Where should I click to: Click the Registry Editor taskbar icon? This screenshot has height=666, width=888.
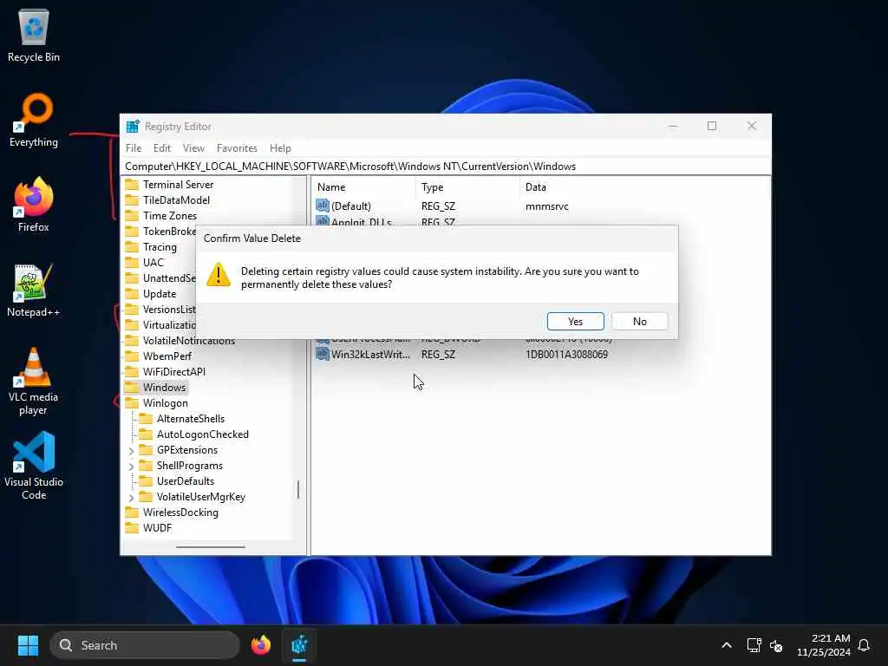[x=299, y=645]
